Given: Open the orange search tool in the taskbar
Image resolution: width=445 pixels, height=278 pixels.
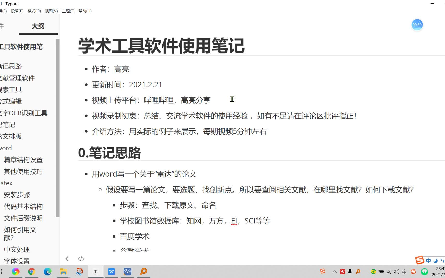Looking at the screenshot, I should [143, 271].
